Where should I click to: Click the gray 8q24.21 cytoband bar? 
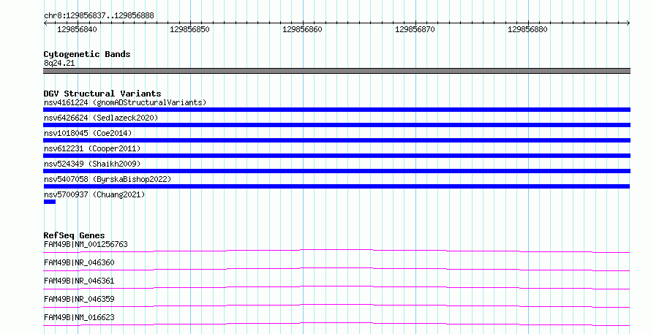coord(336,71)
